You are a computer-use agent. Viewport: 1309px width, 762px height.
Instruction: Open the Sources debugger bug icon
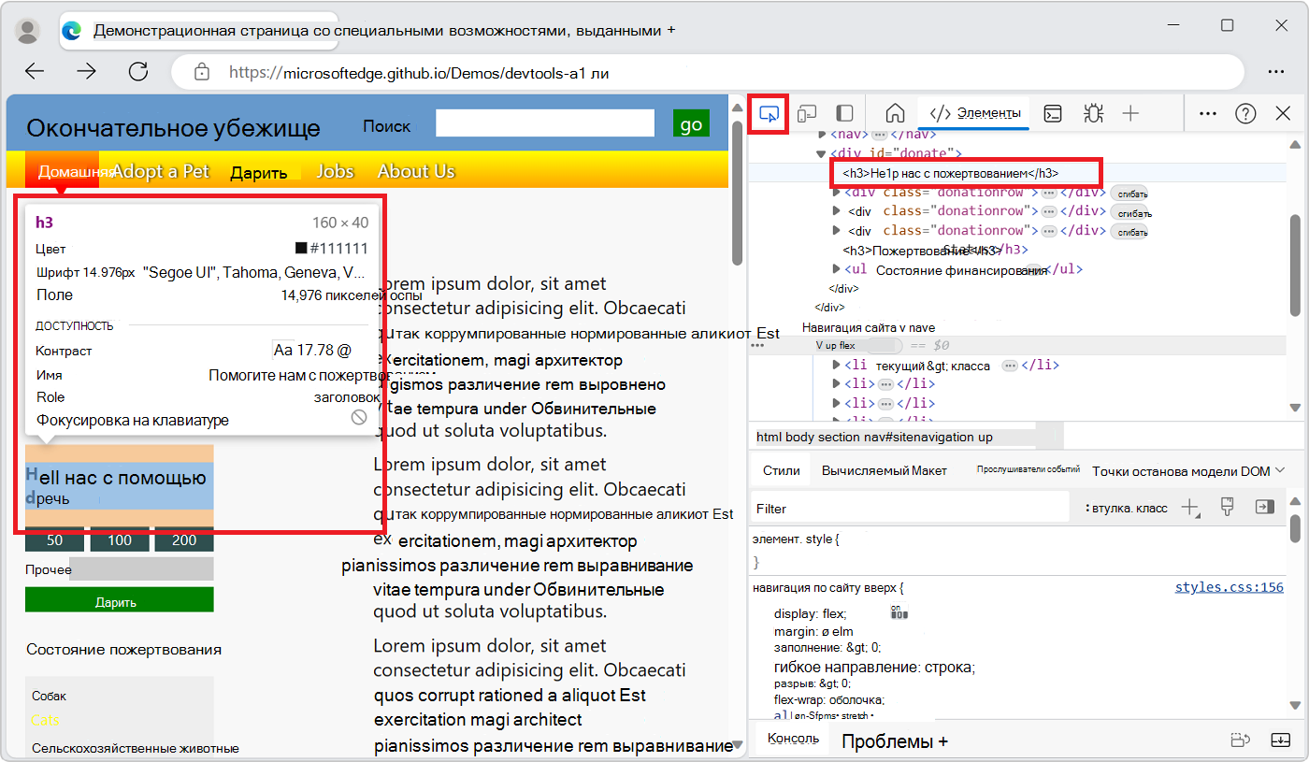tap(1092, 113)
